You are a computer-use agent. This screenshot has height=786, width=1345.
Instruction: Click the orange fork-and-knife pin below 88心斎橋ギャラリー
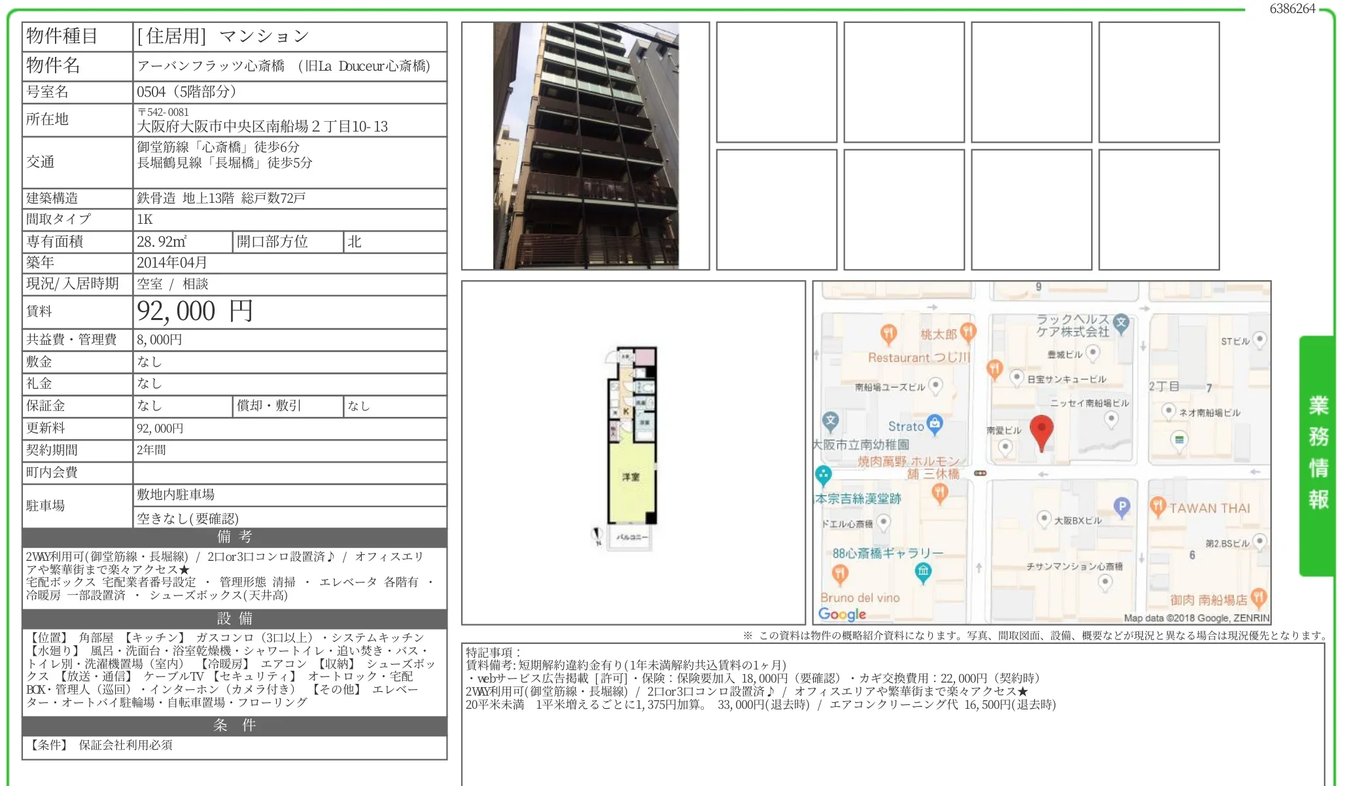(839, 574)
